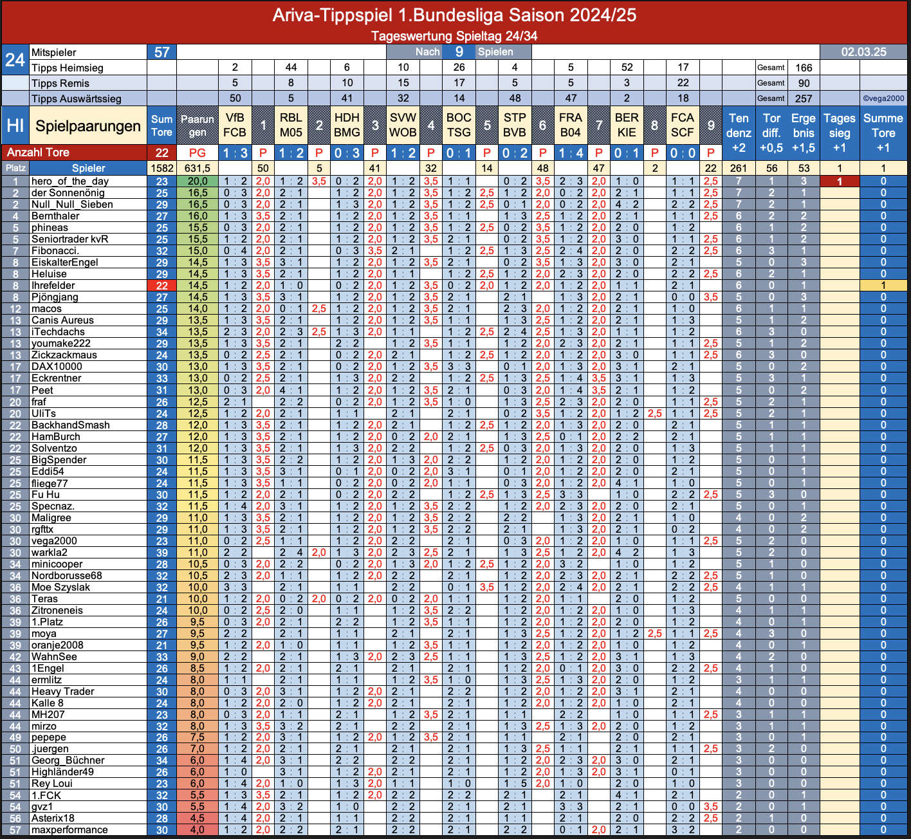Select player name 'maxperformance'
This screenshot has height=839, width=911.
coord(69,830)
